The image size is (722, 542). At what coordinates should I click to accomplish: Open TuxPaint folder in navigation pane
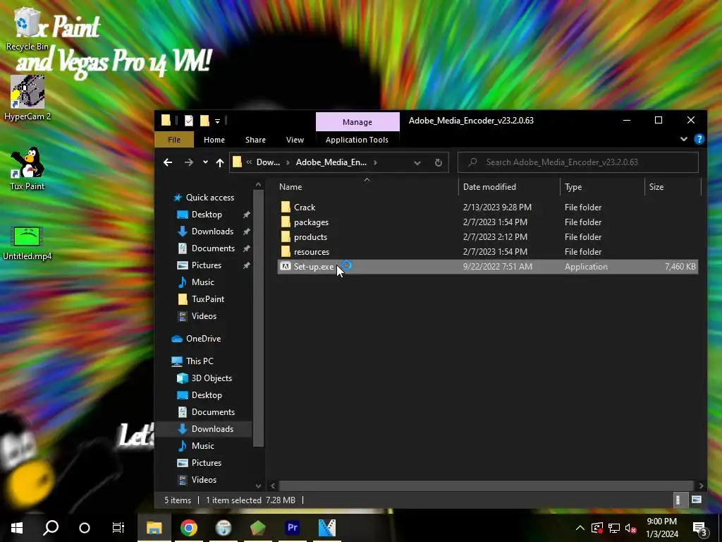click(208, 299)
